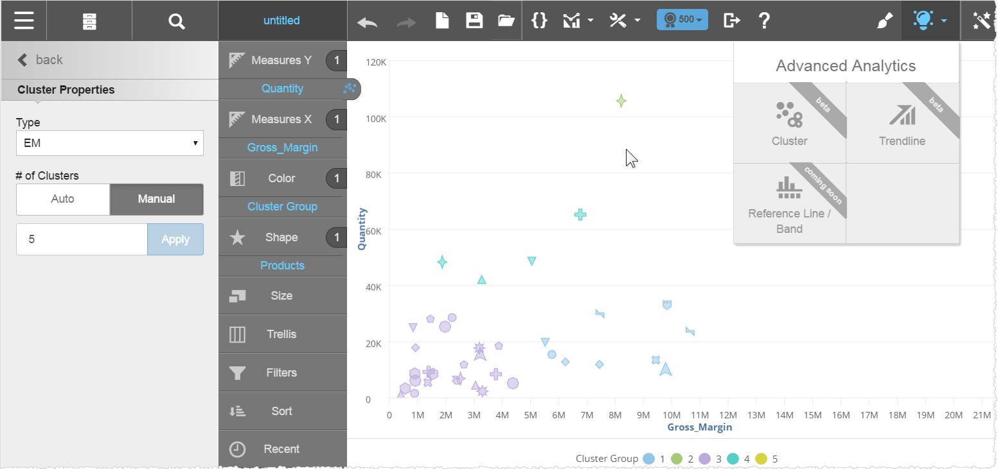Click the help question mark icon

764,21
